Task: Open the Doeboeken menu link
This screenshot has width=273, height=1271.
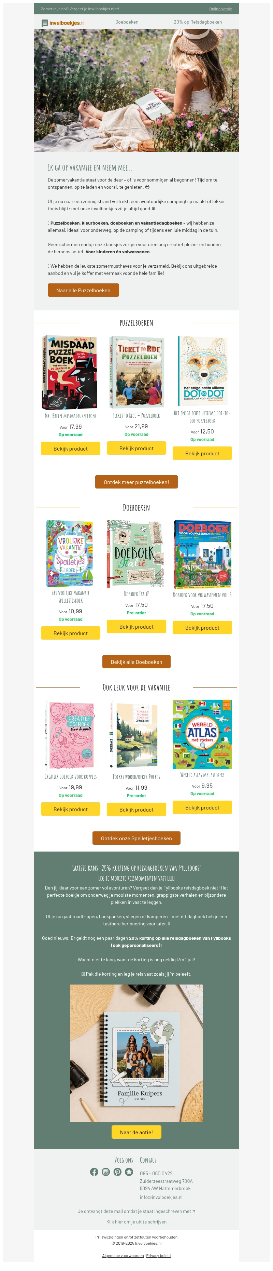Action: pos(127,22)
